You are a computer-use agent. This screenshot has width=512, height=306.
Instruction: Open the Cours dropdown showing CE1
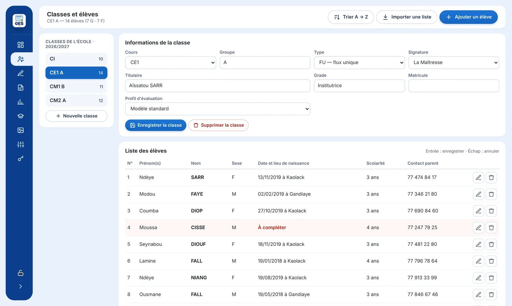170,63
